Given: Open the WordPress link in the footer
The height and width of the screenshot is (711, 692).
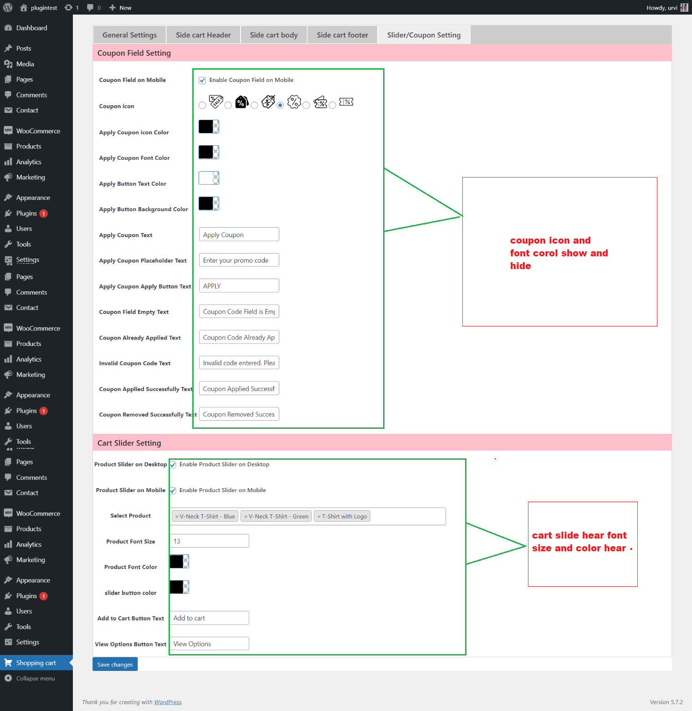Looking at the screenshot, I should [168, 702].
